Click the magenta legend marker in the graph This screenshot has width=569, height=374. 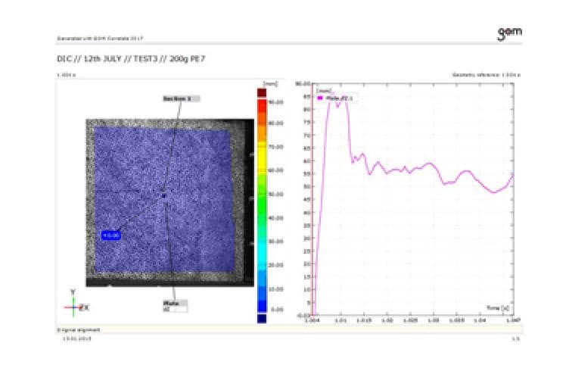click(321, 98)
